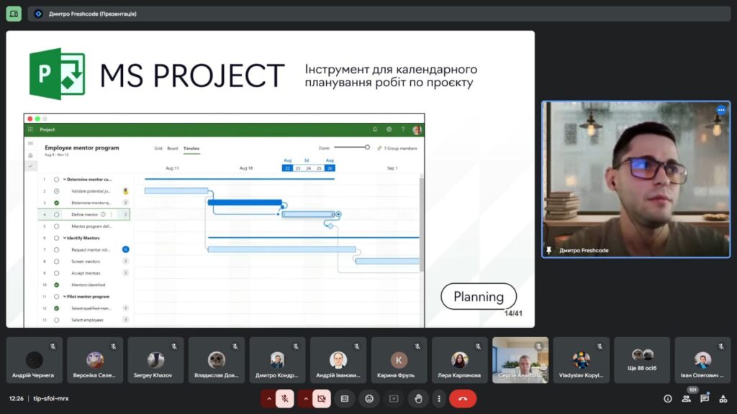
Task: Open the activities panel
Action: click(x=723, y=398)
